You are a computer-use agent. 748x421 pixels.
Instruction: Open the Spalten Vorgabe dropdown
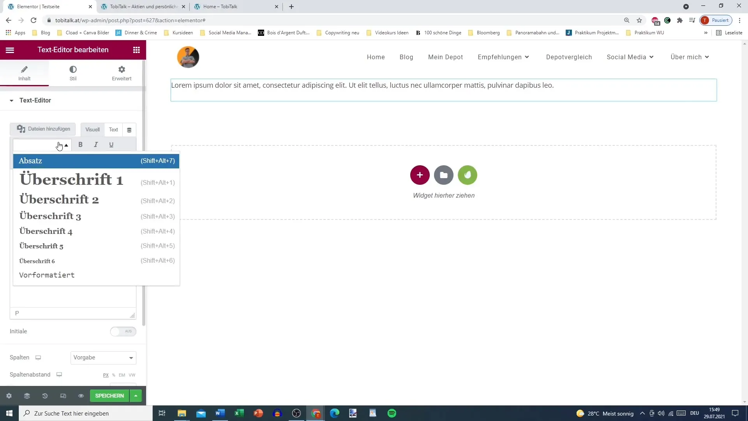(x=103, y=357)
